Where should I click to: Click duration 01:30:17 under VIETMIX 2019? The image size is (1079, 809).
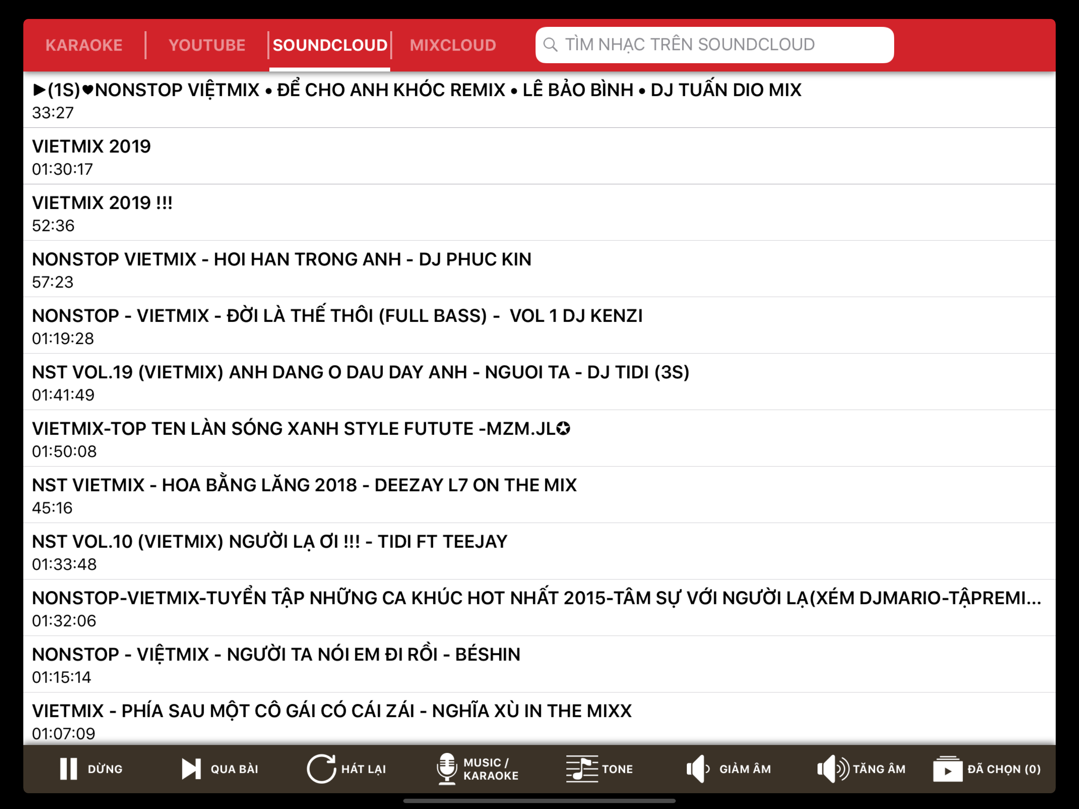point(62,169)
